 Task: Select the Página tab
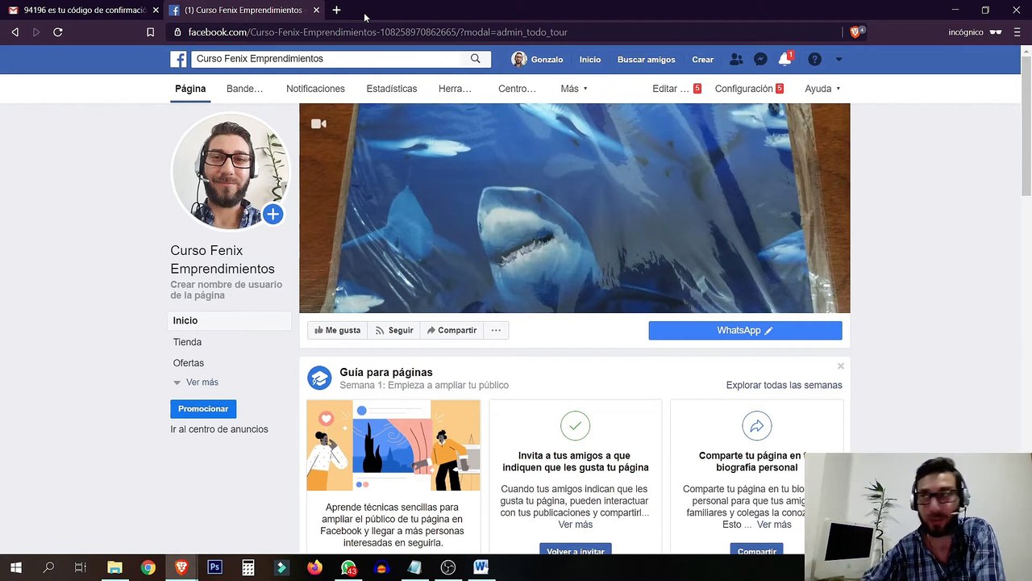coord(190,89)
